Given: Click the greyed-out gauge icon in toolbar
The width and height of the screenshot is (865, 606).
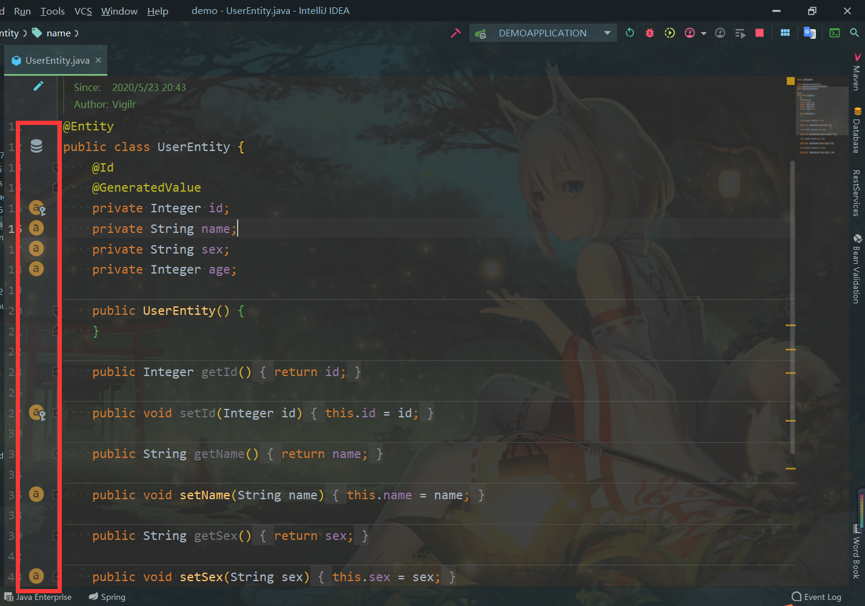Looking at the screenshot, I should click(x=720, y=33).
